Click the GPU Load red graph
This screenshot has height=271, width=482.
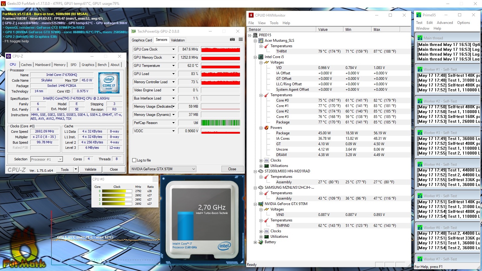(x=221, y=74)
